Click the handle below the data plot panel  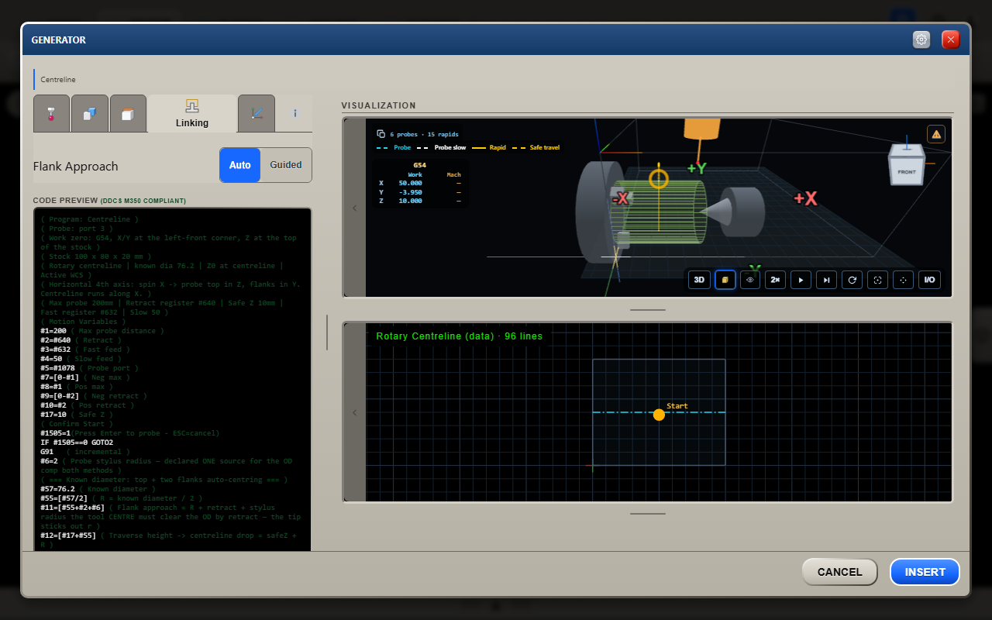(x=648, y=513)
